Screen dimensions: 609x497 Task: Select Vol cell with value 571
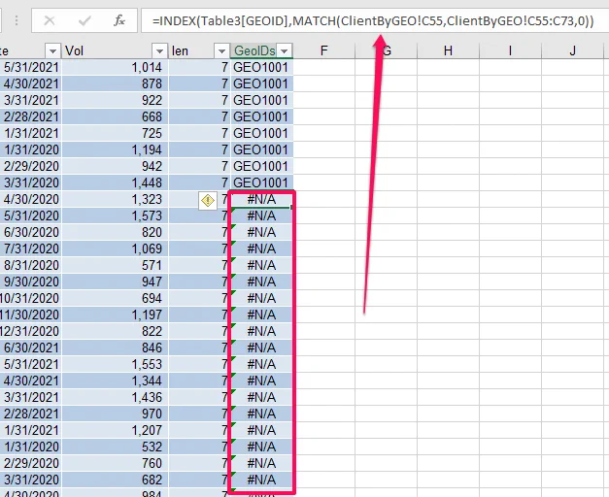115,266
